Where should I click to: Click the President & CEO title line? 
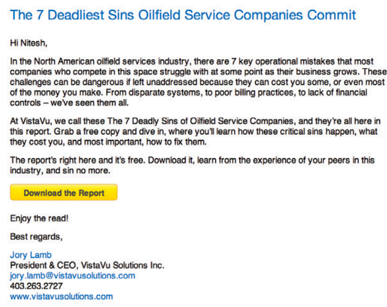87,265
